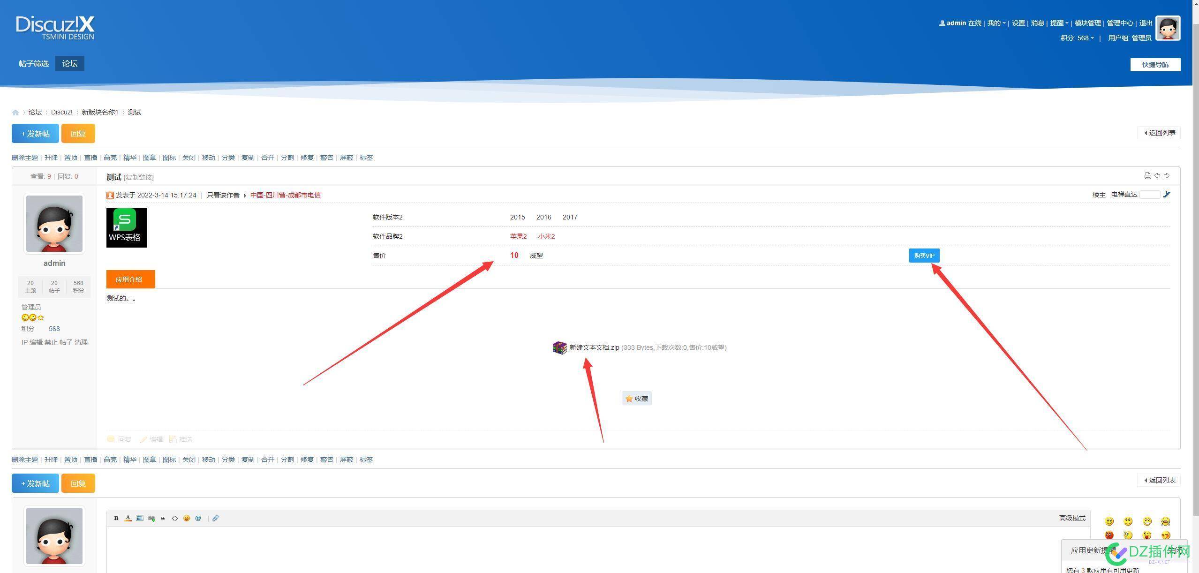Click the 发新帖 button above the post

(35, 134)
